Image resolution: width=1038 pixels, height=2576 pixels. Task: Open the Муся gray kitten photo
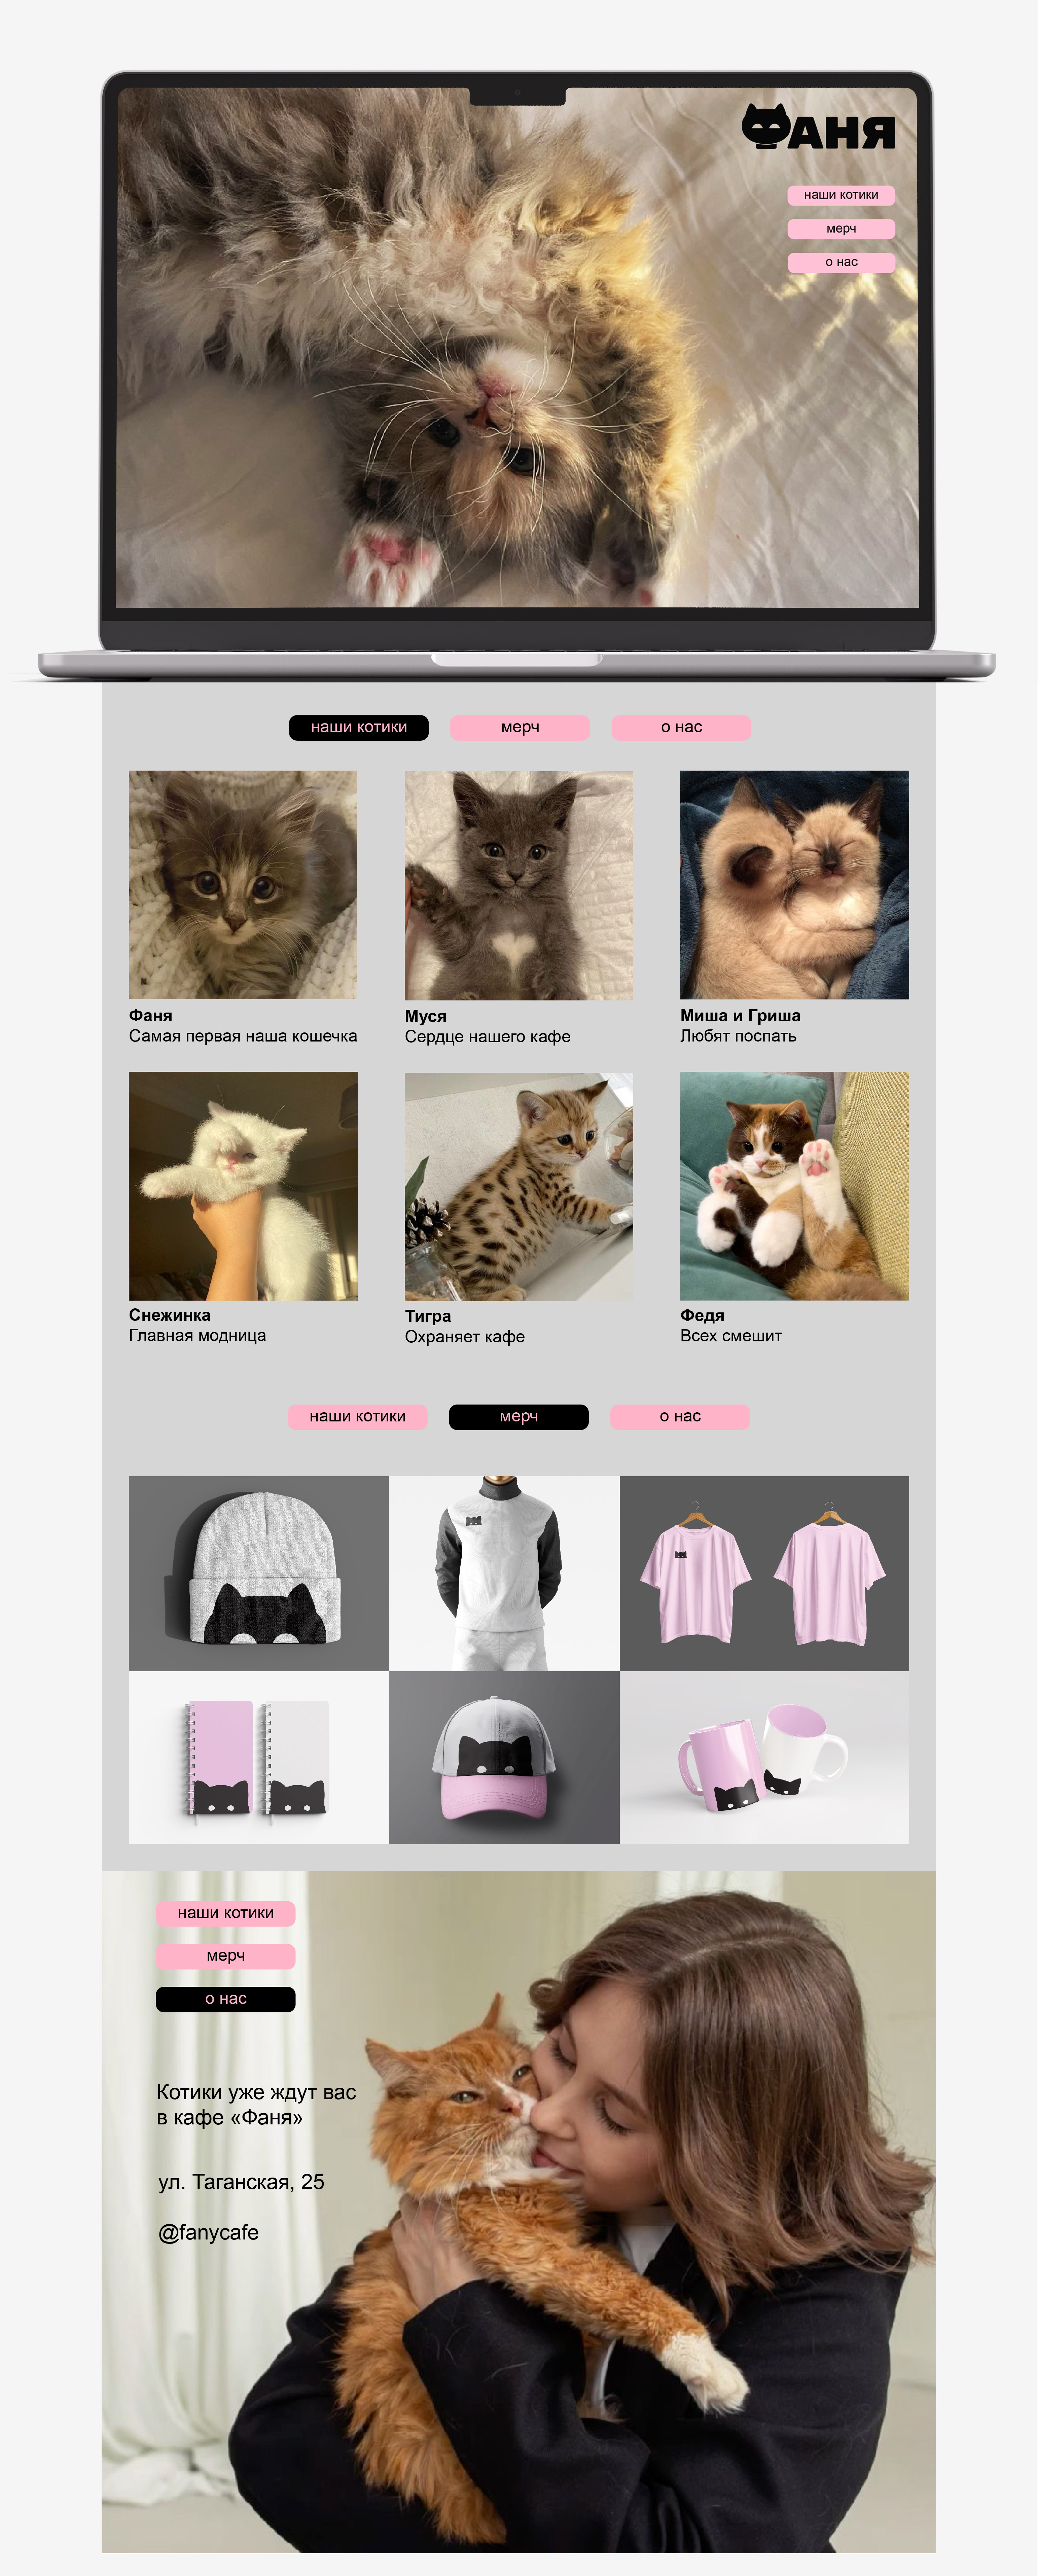[x=519, y=885]
